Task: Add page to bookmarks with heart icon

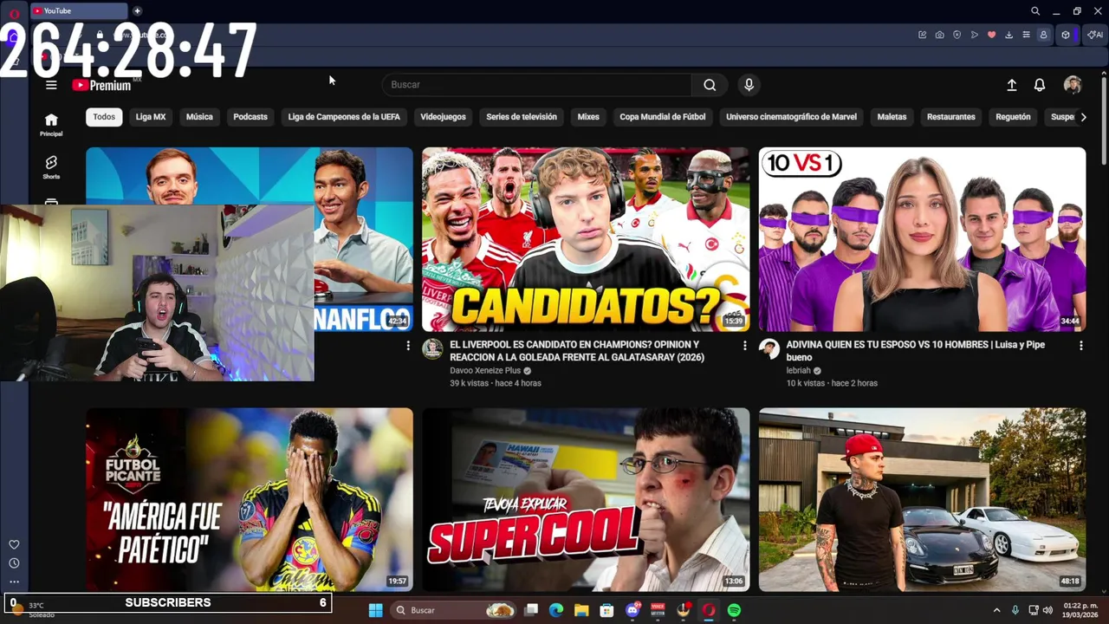Action: [x=992, y=35]
